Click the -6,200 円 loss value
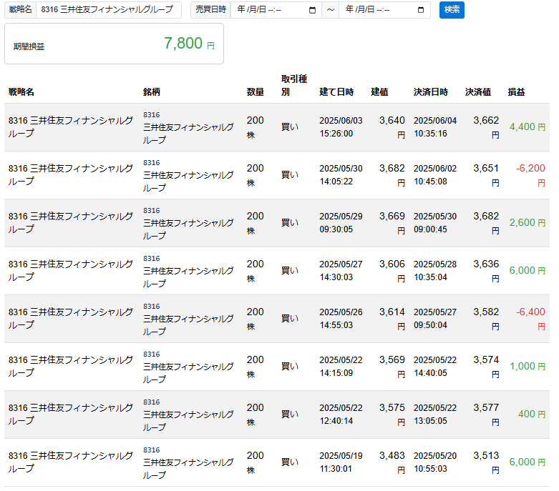 [x=530, y=175]
